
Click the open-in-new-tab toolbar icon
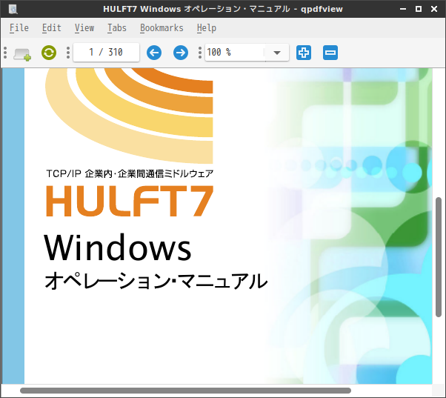pos(22,53)
